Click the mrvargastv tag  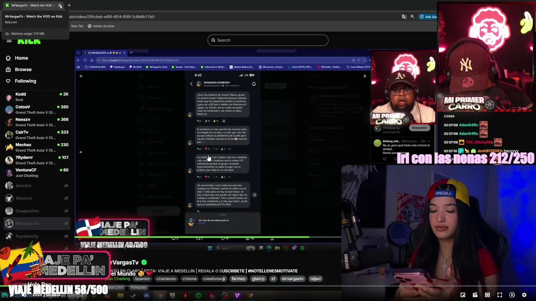[x=292, y=279]
